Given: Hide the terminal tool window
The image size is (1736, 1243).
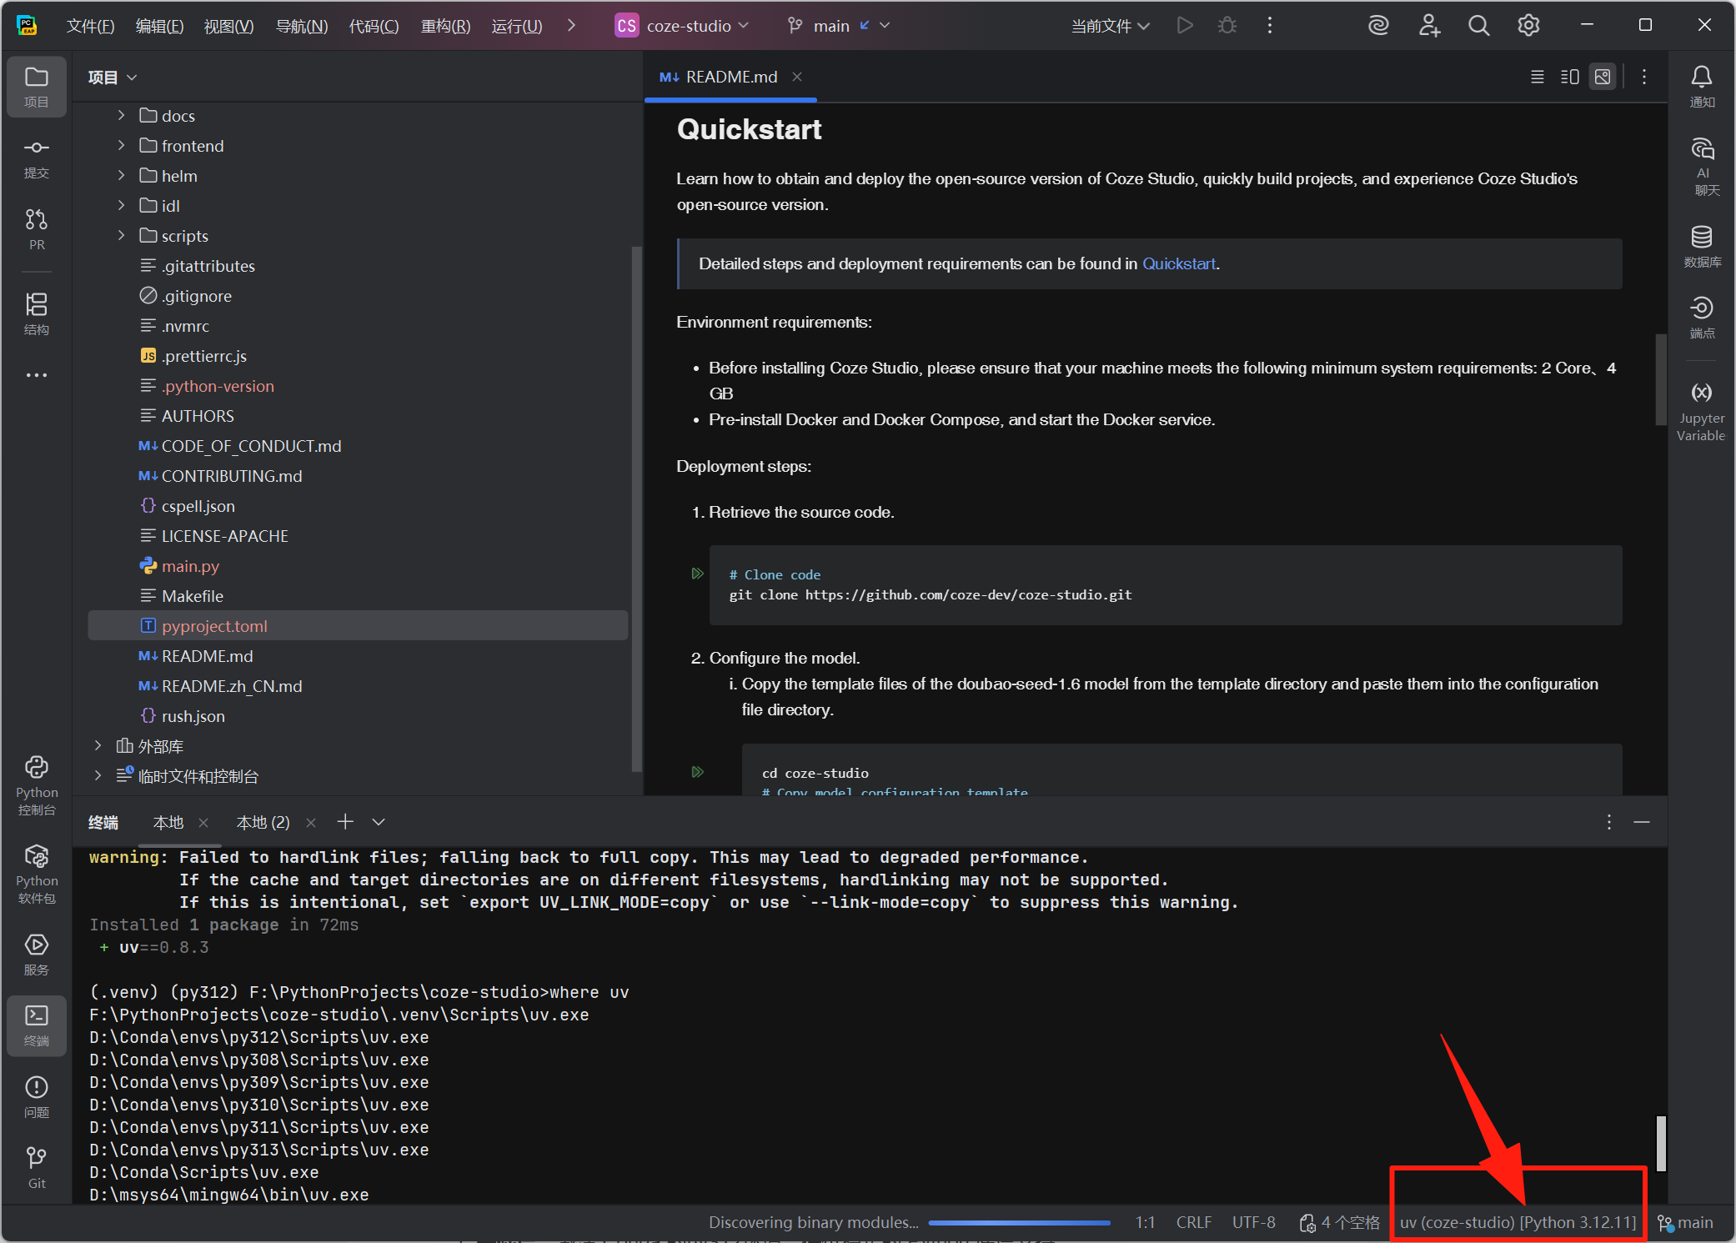Looking at the screenshot, I should click(x=1642, y=822).
